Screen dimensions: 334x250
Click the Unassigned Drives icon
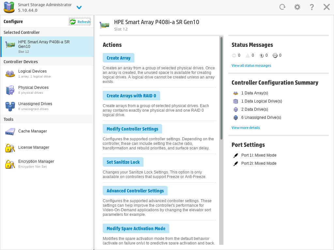click(x=10, y=105)
